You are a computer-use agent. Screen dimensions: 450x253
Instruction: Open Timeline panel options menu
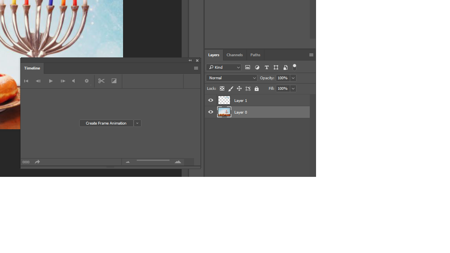(x=196, y=68)
